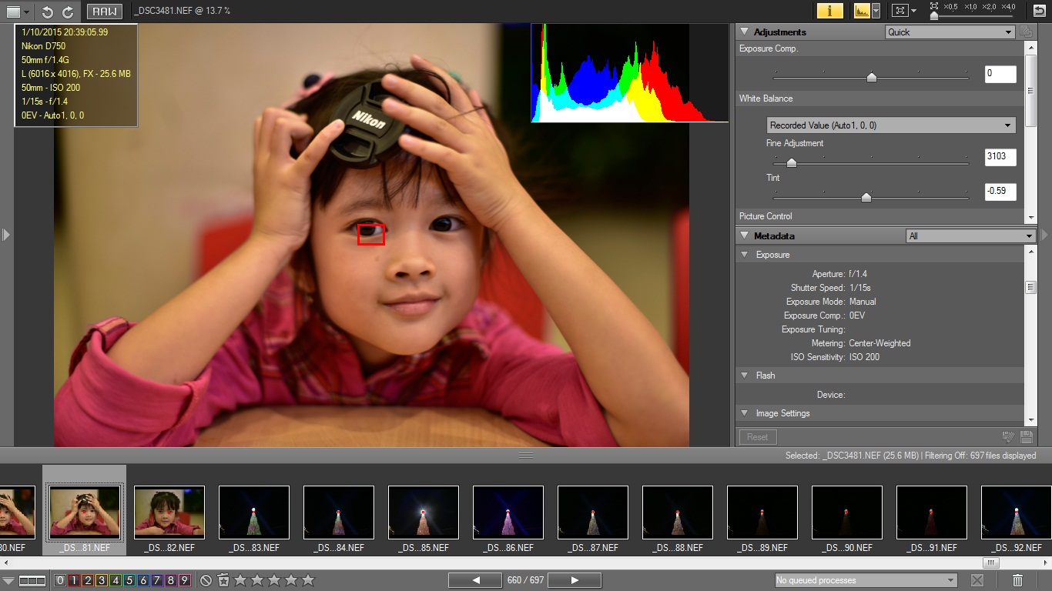Open the viewer layout dropdown arrow

click(27, 12)
